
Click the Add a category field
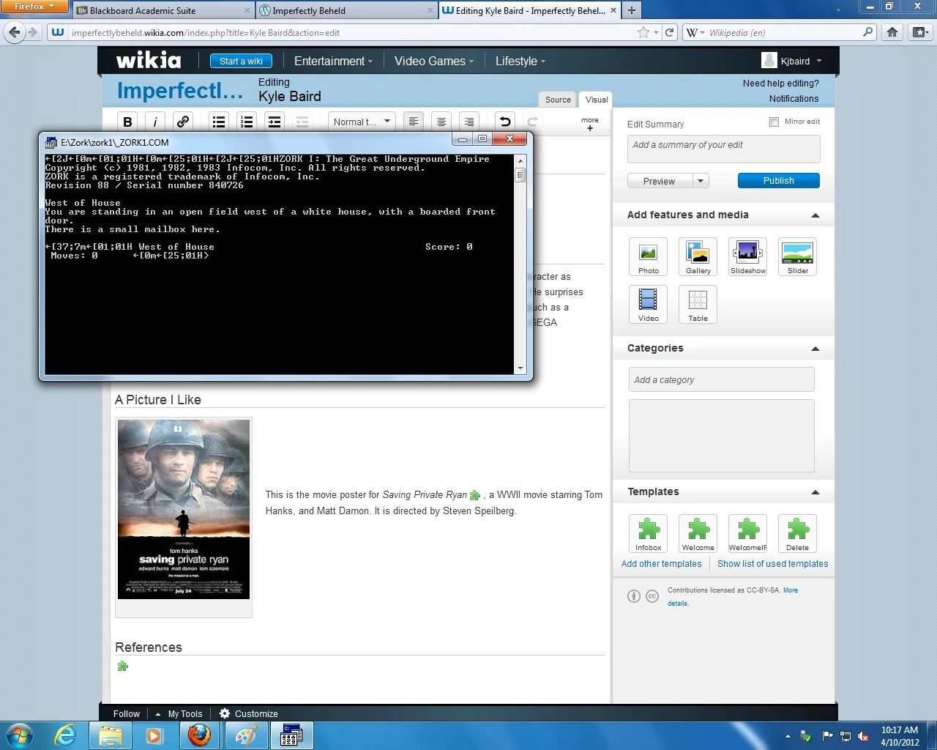coord(721,379)
